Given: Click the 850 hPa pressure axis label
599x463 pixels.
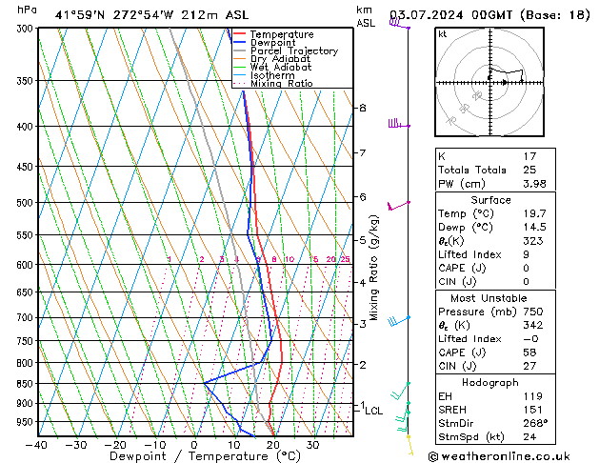Looking at the screenshot, I should point(25,384).
